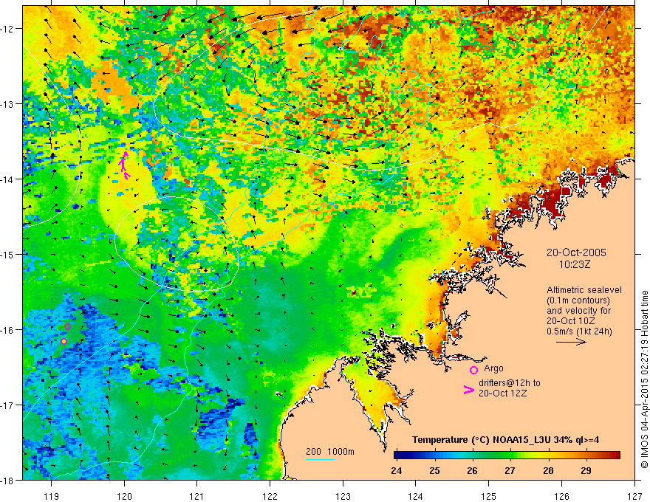Viewport: 650px width, 502px height.
Task: Click the longitude axis label 120
Action: 124,496
